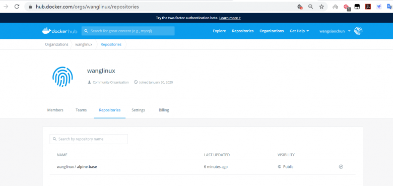Viewport: 393px width, 186px height.
Task: Select the Repositories tab of organization
Action: pyautogui.click(x=110, y=110)
